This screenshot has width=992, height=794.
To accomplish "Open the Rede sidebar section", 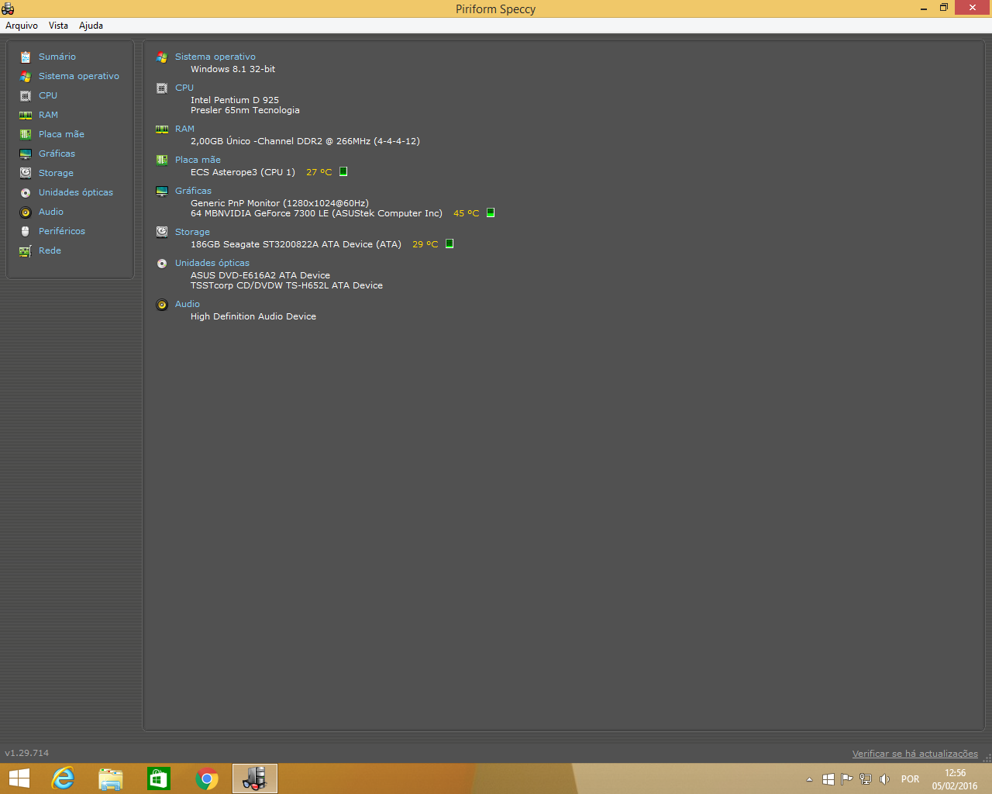I will click(x=50, y=250).
